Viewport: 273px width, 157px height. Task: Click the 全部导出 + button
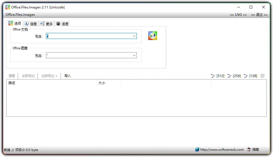point(49,76)
